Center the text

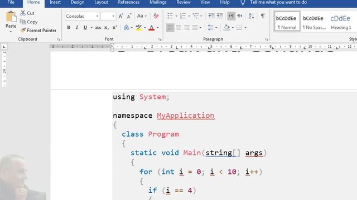click(178, 28)
